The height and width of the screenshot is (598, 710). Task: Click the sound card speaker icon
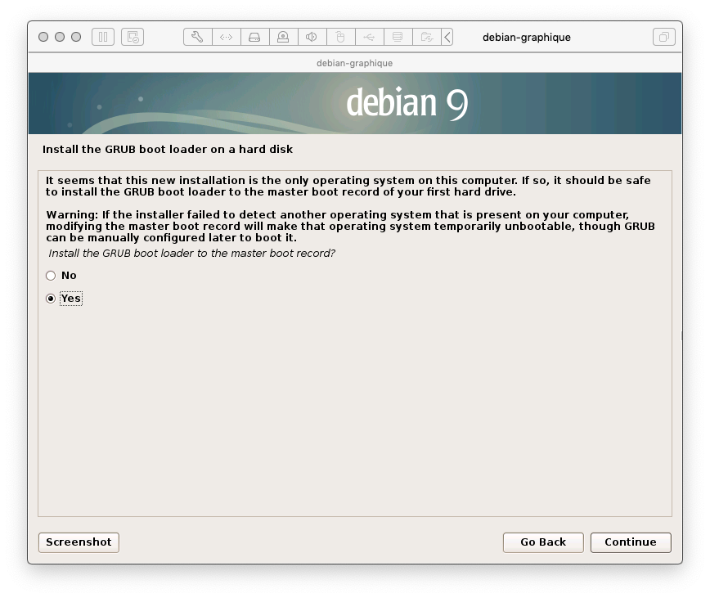pos(312,37)
